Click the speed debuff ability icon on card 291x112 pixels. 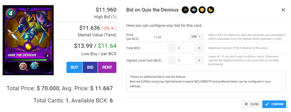(x=34, y=66)
